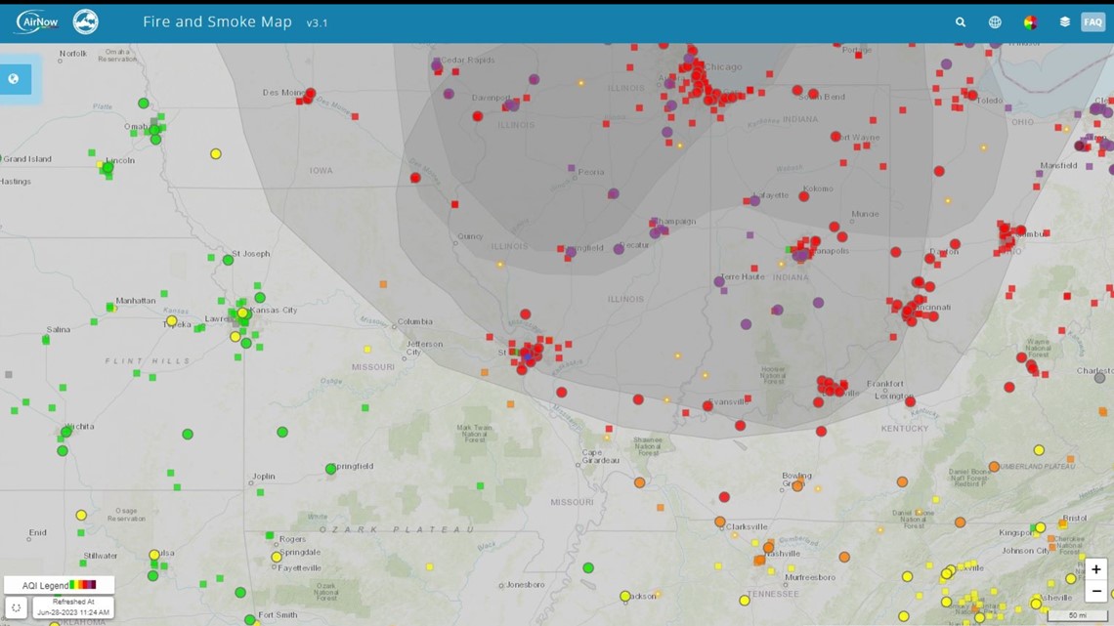
Task: Zoom out using the minus button
Action: (1095, 592)
